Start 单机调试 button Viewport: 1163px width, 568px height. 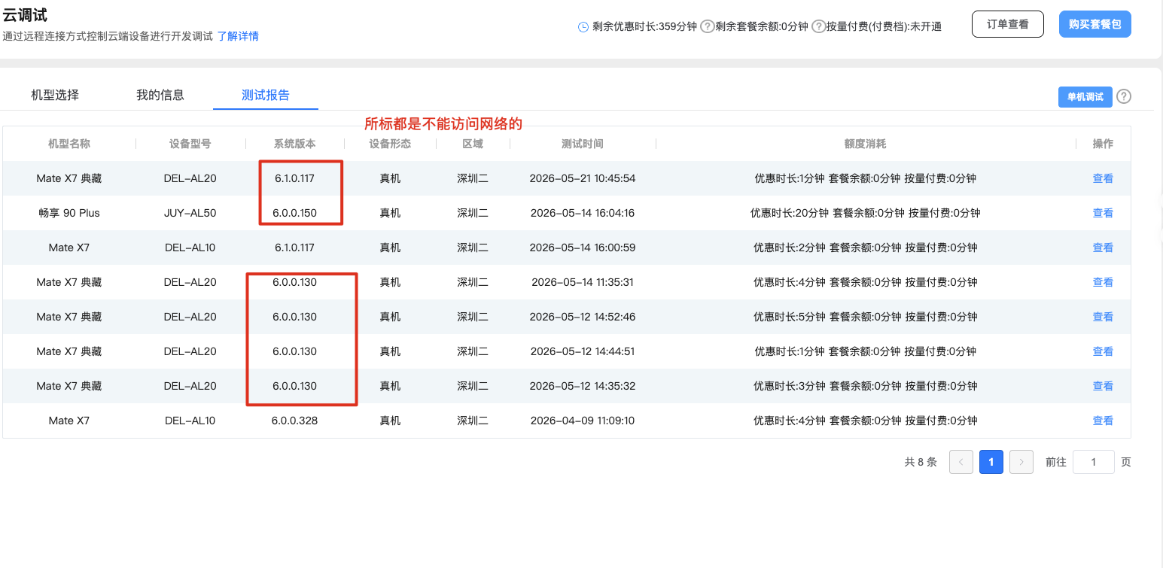click(x=1085, y=96)
